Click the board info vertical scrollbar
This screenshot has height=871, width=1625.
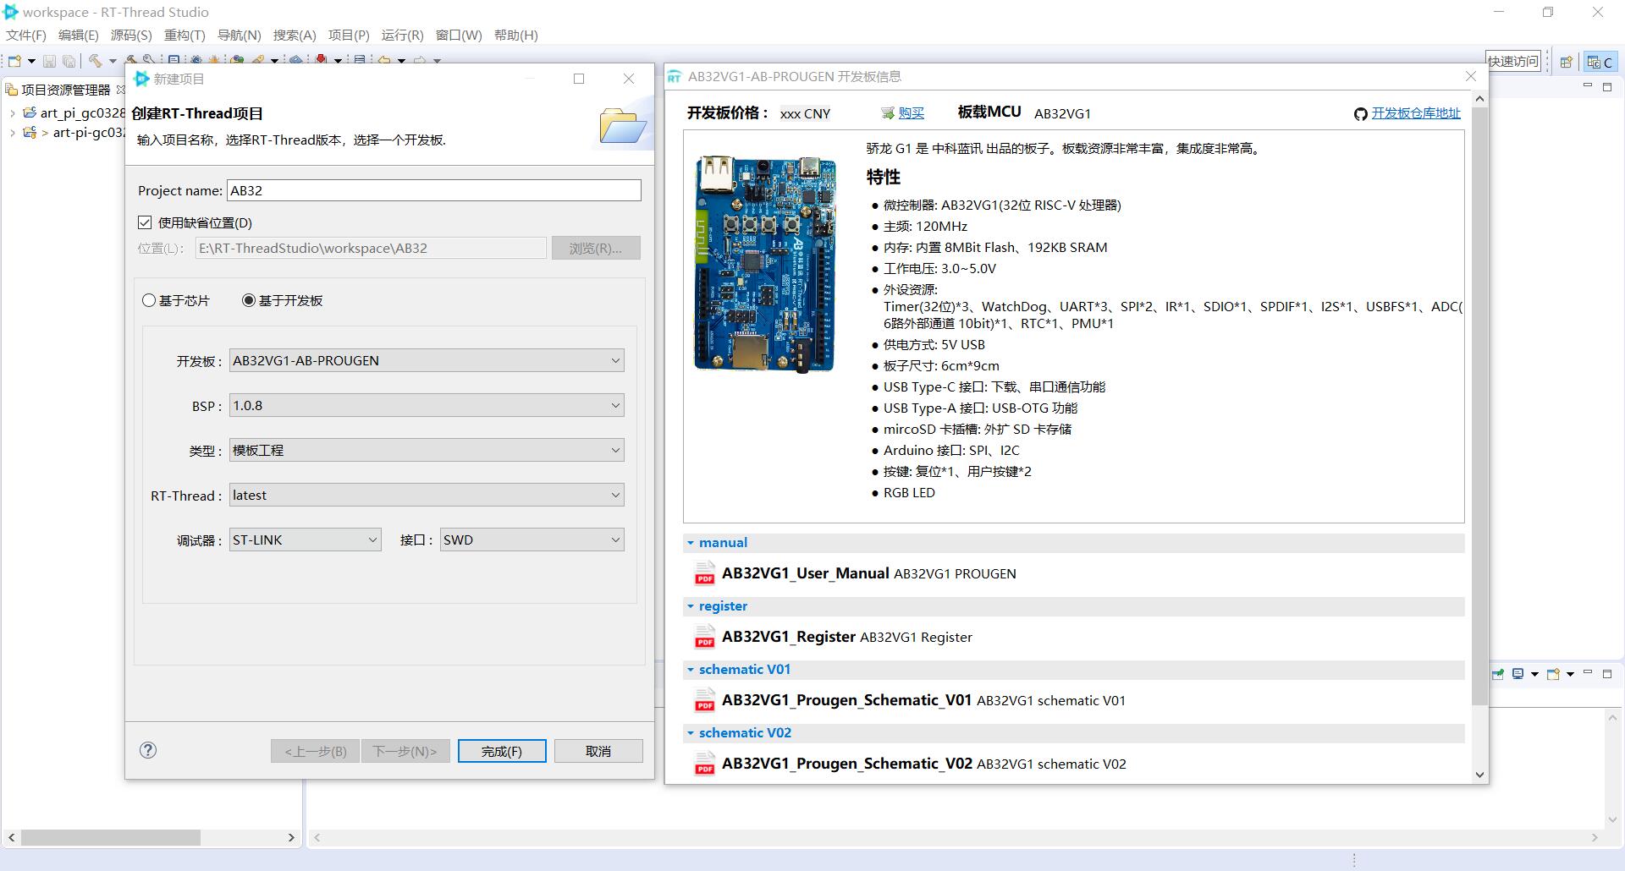tap(1479, 406)
